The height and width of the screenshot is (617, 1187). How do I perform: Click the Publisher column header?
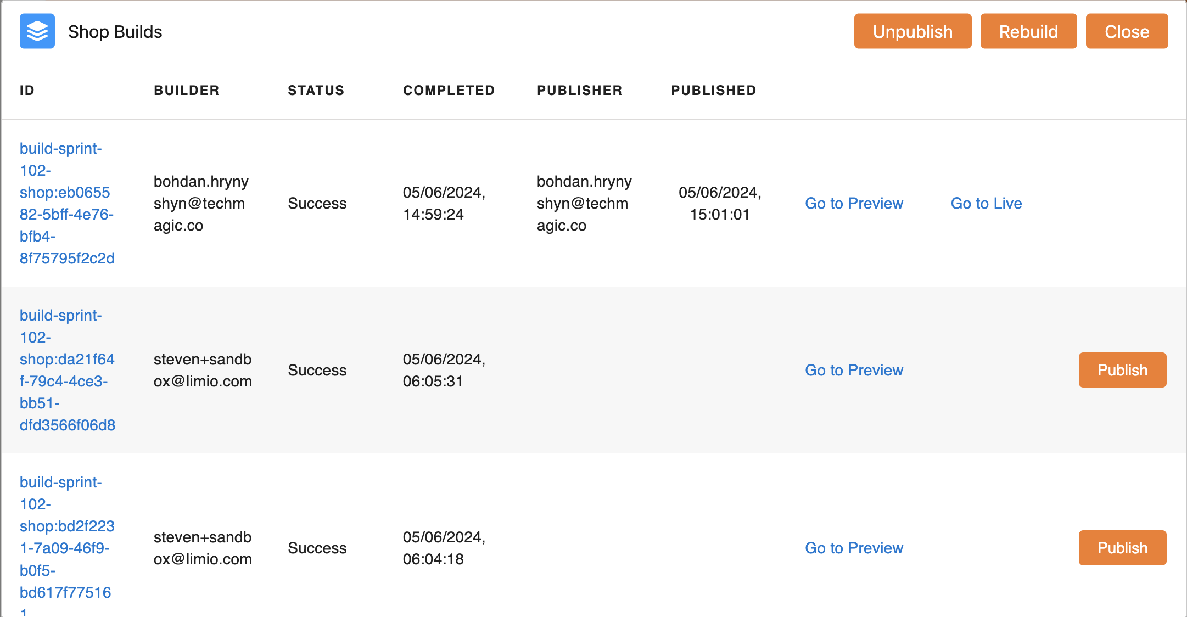pyautogui.click(x=580, y=91)
